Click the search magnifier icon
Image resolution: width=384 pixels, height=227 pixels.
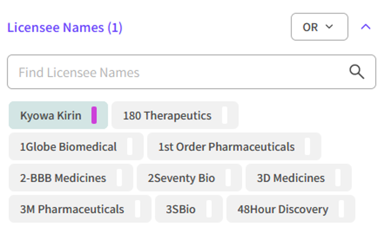pos(356,72)
